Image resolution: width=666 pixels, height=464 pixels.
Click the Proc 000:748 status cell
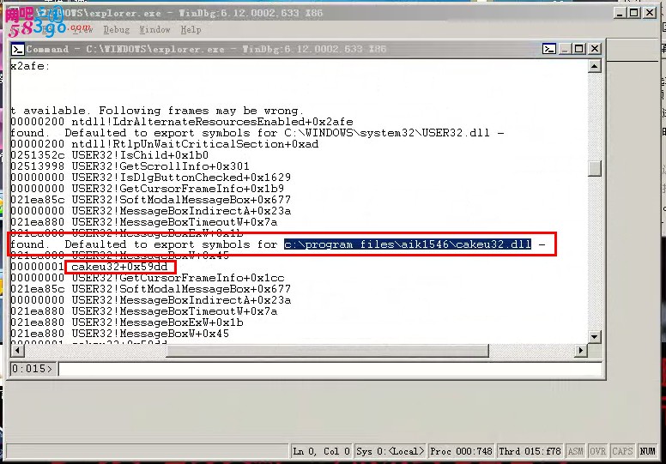pyautogui.click(x=461, y=451)
